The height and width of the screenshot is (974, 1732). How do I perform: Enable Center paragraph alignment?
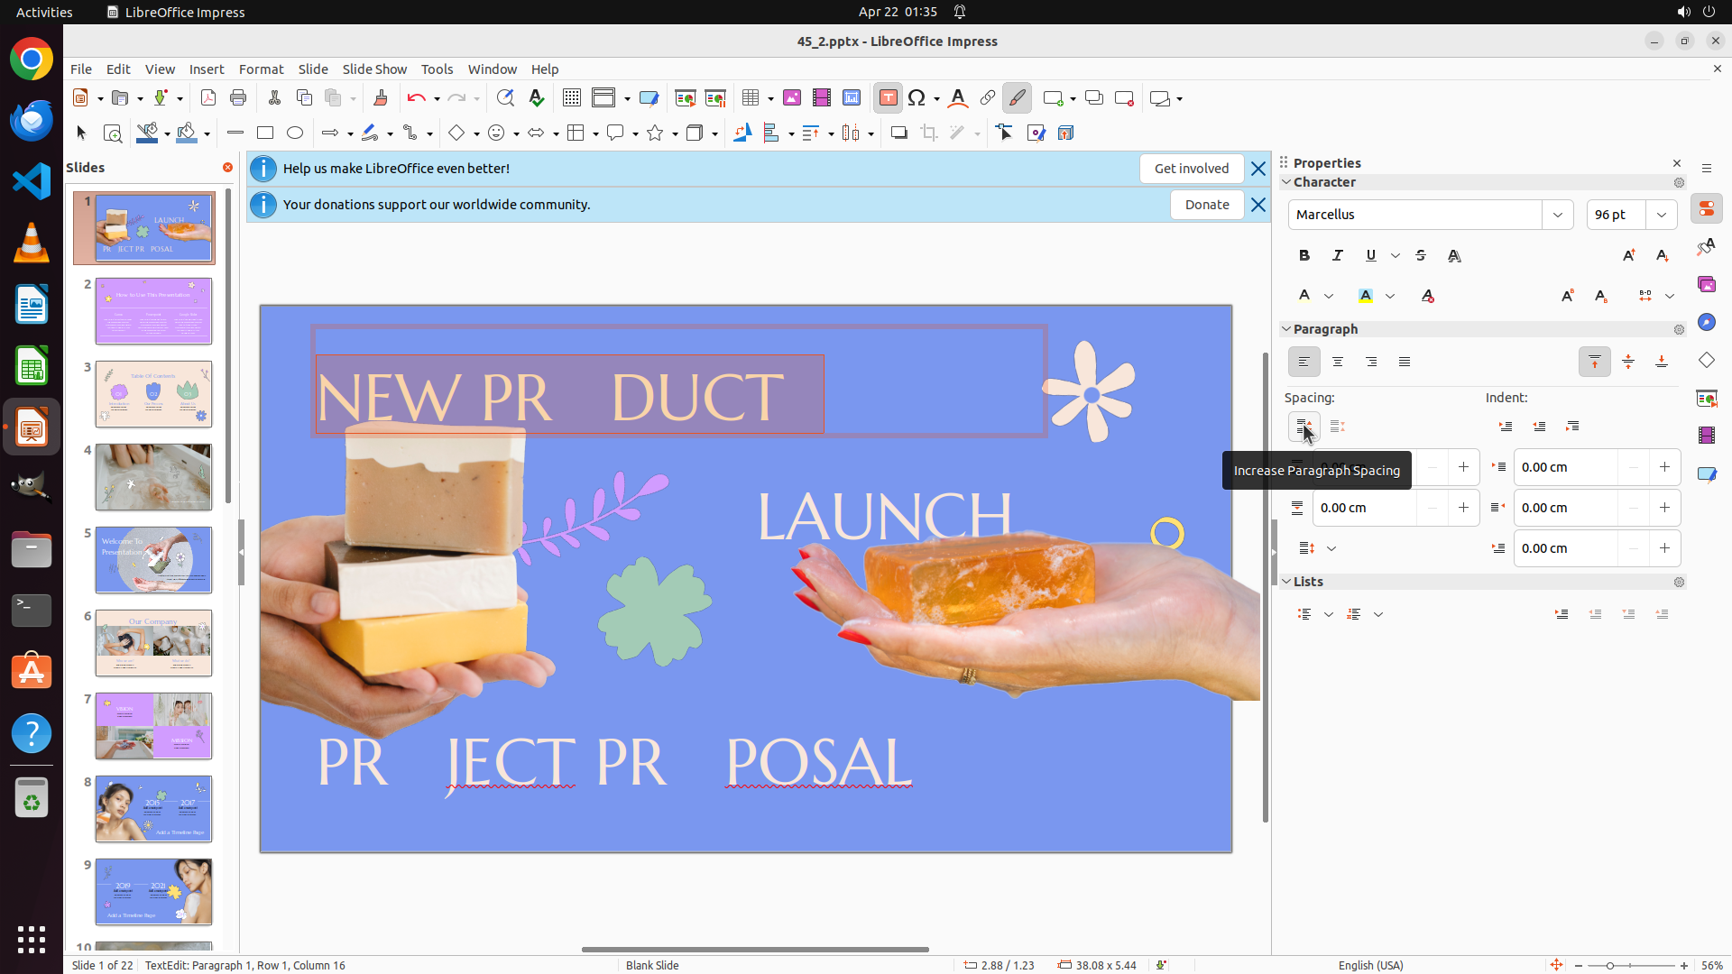pos(1338,363)
